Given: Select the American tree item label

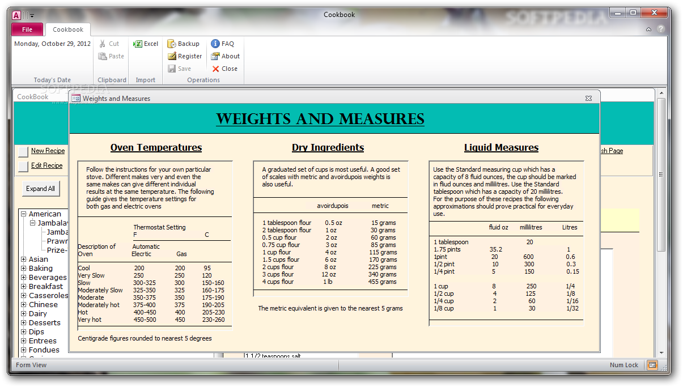Looking at the screenshot, I should [45, 214].
